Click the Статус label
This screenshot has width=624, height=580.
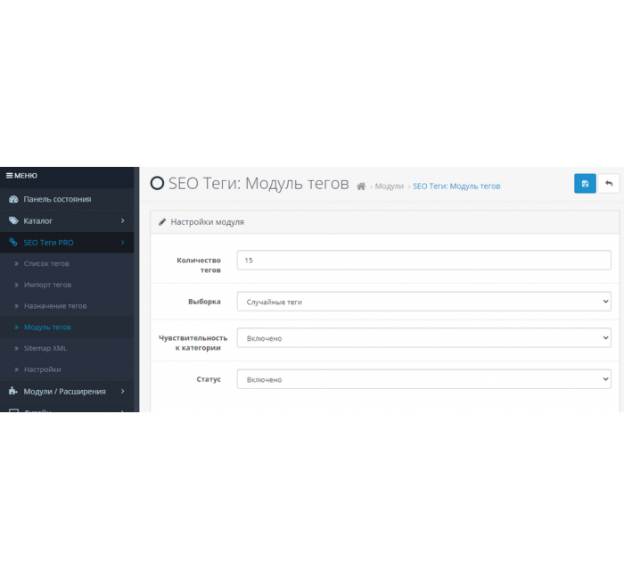point(209,379)
